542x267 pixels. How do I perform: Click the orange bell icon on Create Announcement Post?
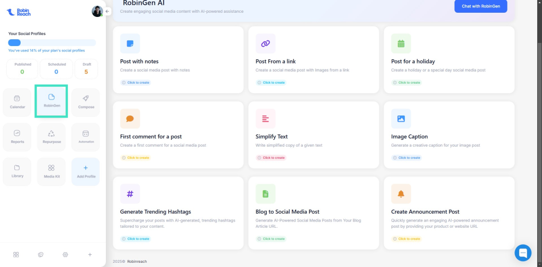(401, 194)
